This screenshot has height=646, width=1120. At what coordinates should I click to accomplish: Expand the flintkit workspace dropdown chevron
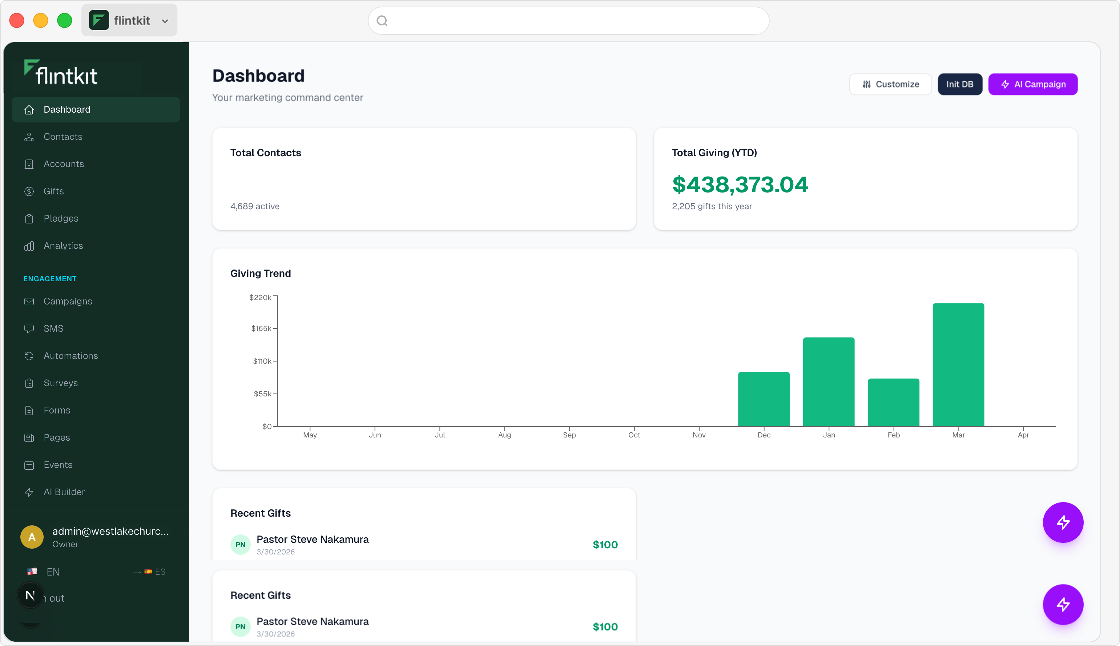[x=165, y=21]
